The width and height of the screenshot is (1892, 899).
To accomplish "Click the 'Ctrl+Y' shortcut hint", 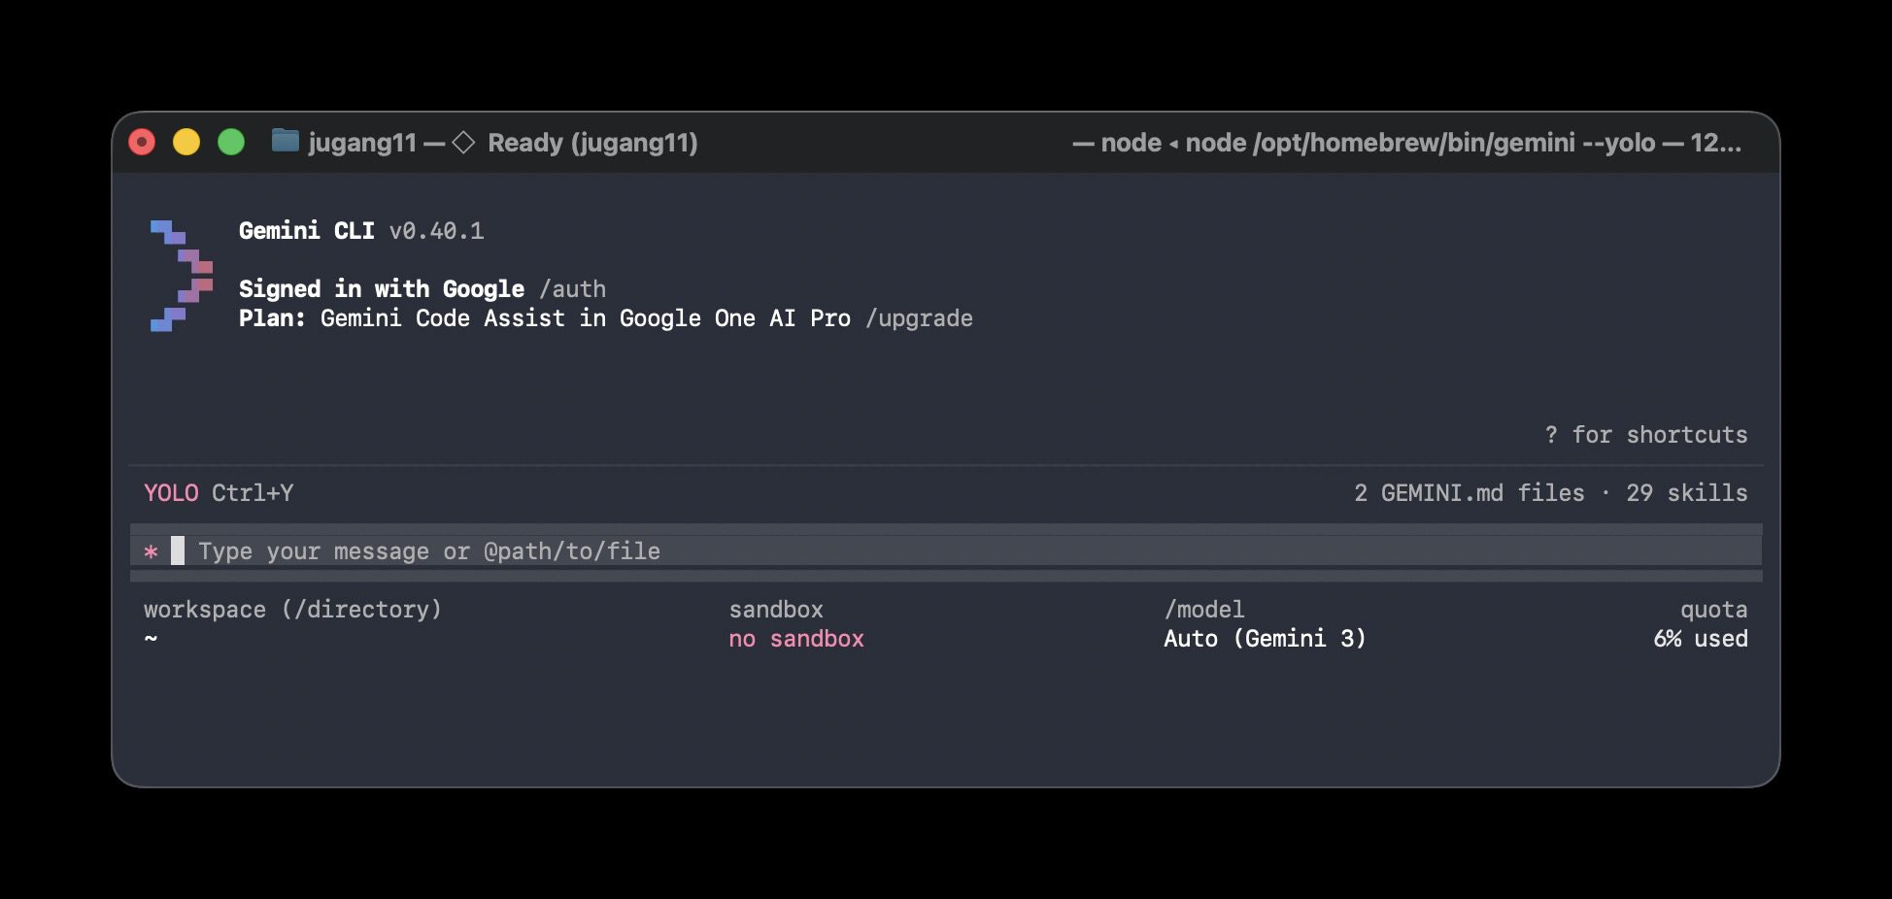I will (253, 493).
